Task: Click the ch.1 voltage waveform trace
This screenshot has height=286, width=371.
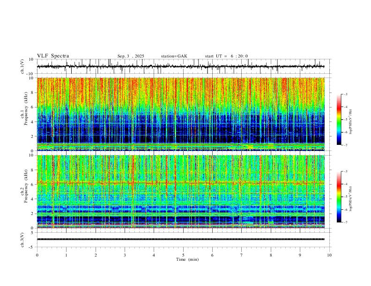Action: (180, 66)
